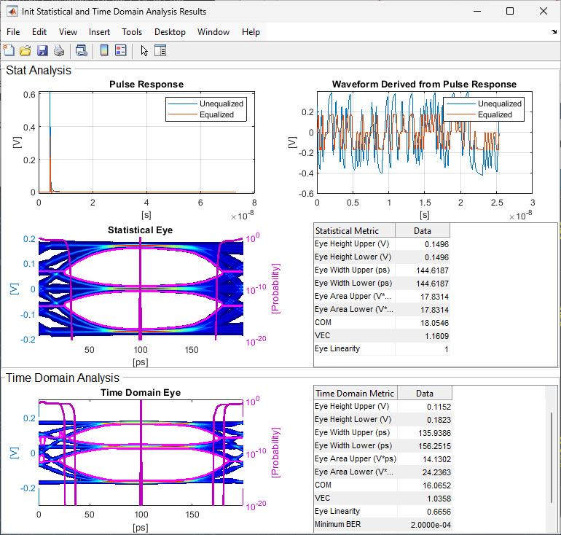Open a file using the folder icon
This screenshot has height=535, width=561.
coord(25,50)
